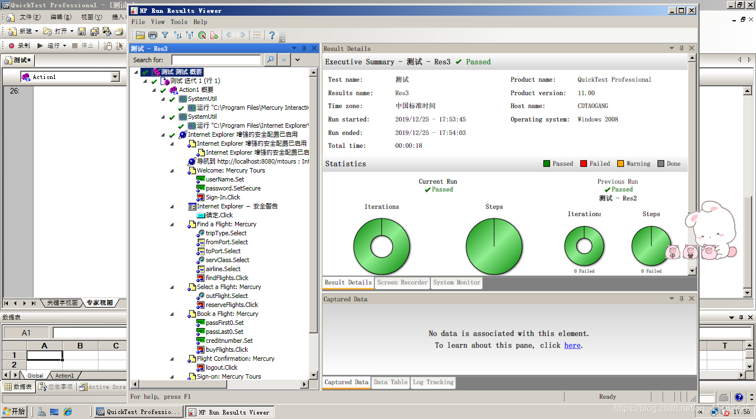Click the 录制 record button in QuickTest
The image size is (756, 419).
(19, 45)
